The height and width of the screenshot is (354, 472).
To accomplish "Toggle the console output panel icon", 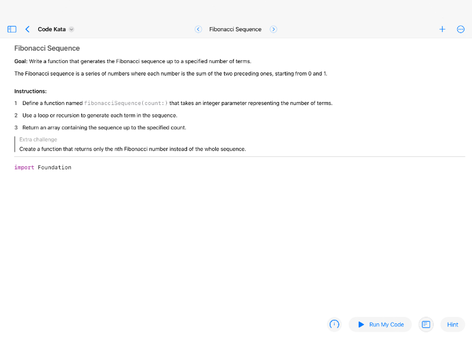I will click(x=426, y=324).
